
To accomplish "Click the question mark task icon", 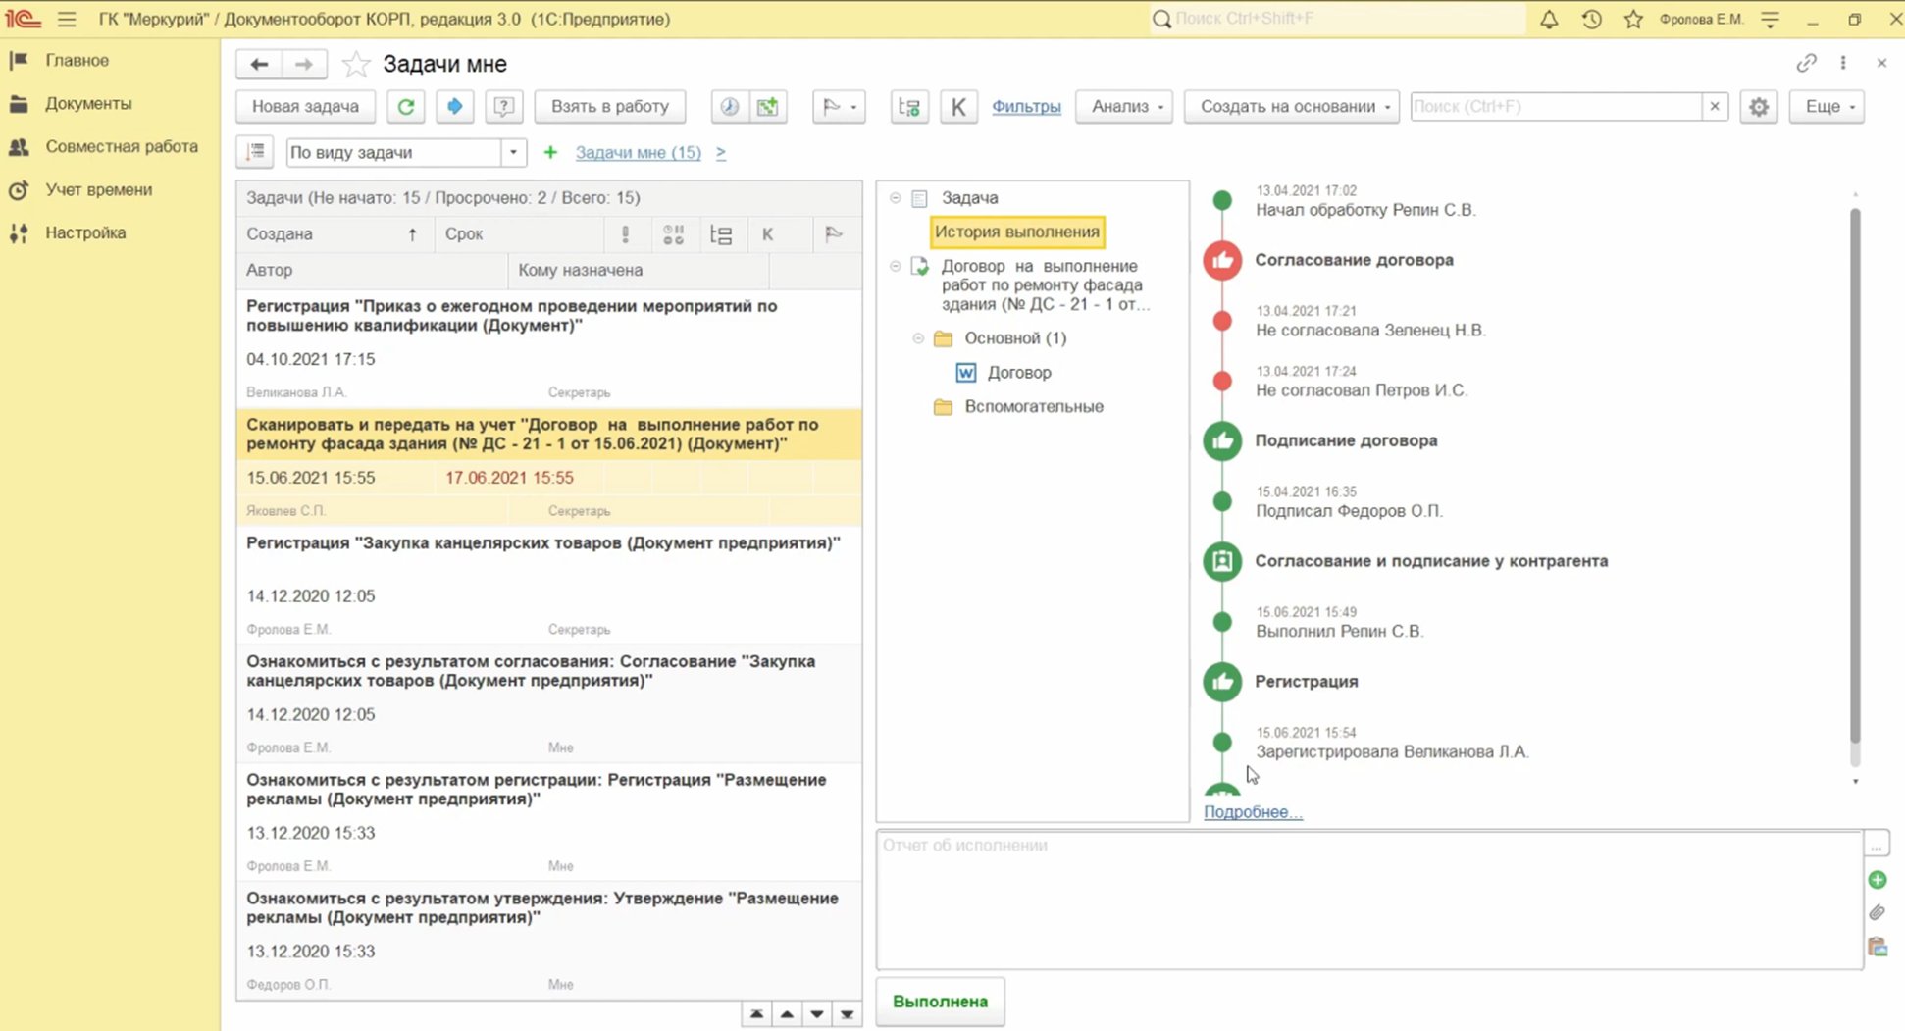I will pos(503,106).
